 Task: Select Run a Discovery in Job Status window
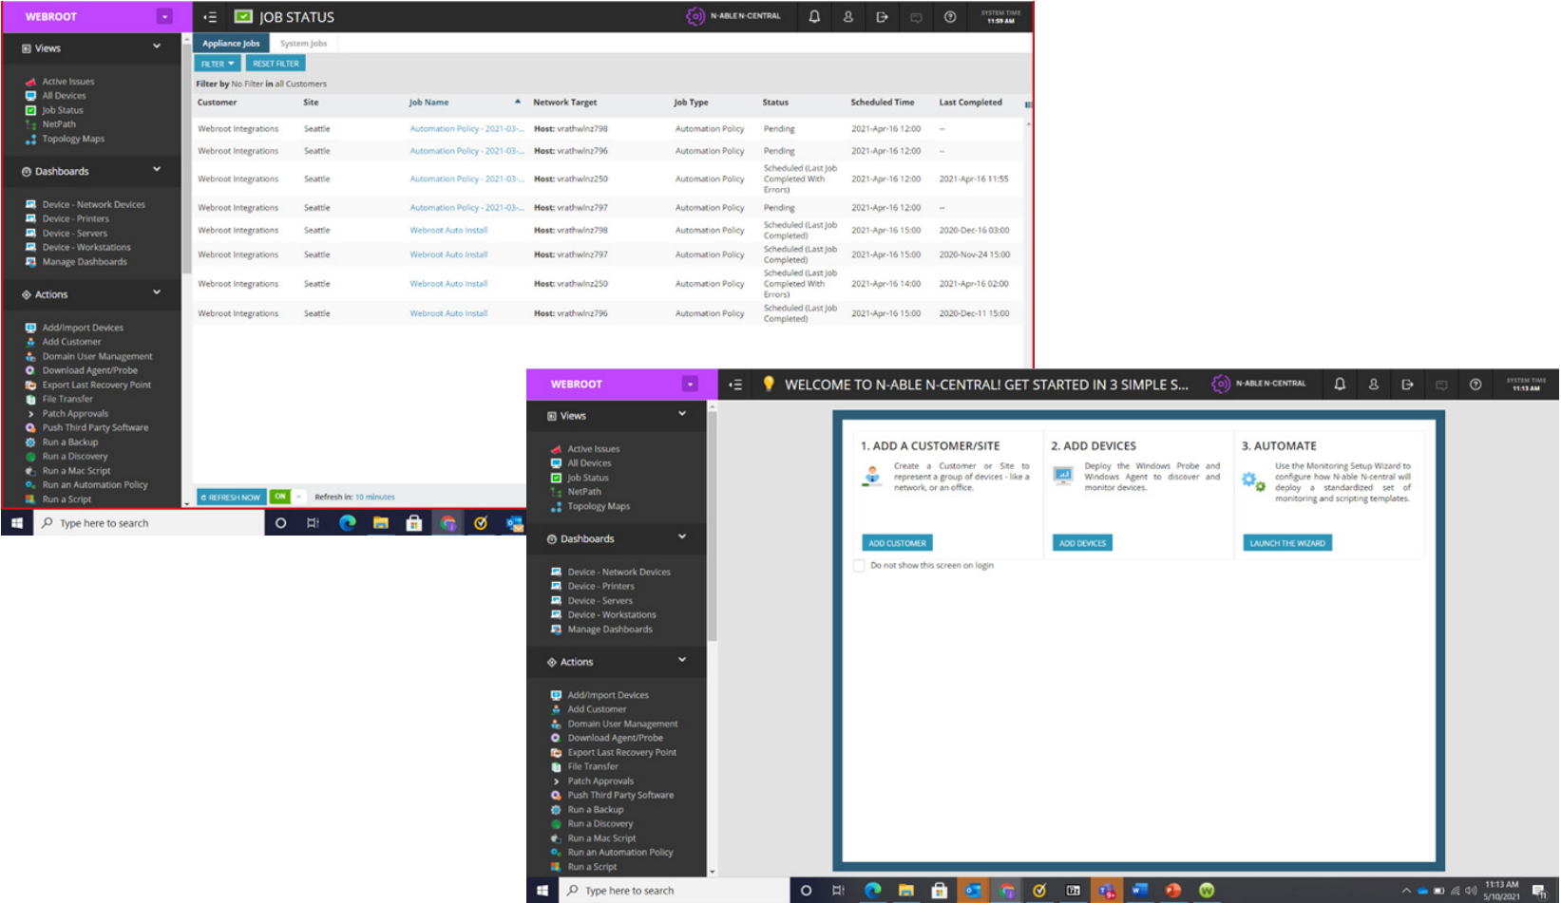point(74,457)
